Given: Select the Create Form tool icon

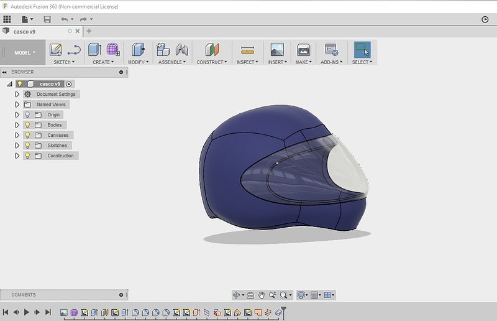Looking at the screenshot, I should click(113, 50).
